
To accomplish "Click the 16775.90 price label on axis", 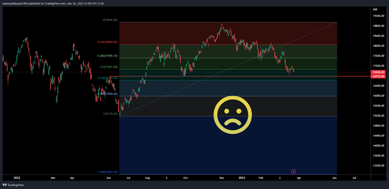I will point(379,76).
